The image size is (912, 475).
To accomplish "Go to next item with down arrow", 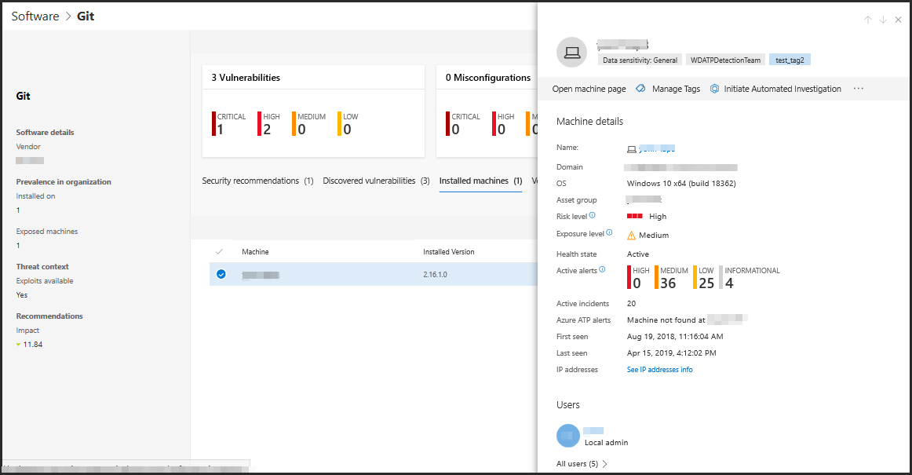I will pos(883,20).
